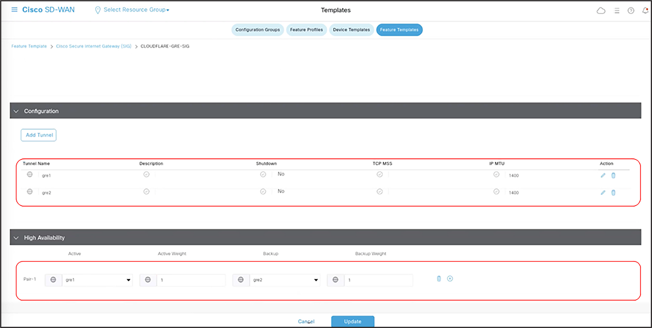Click the No shutdown value for gre1
Image resolution: width=652 pixels, height=328 pixels.
(281, 174)
